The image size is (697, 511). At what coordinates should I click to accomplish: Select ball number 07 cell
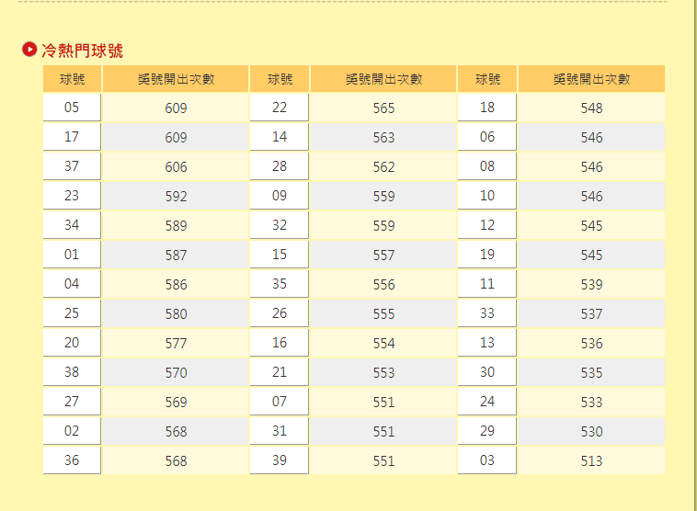click(280, 401)
